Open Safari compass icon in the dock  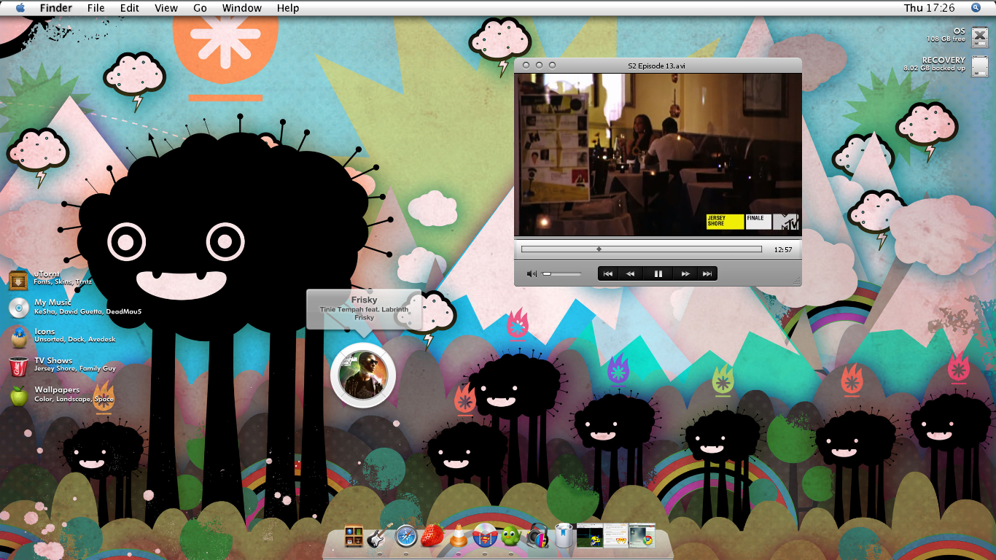click(x=406, y=537)
